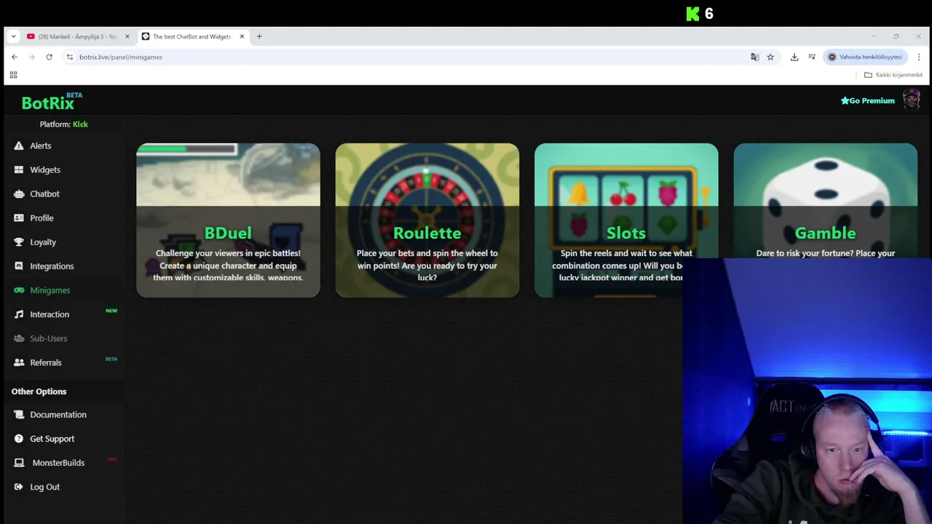Open the Alerts menu item
Viewport: 932px width, 524px height.
pyautogui.click(x=41, y=146)
